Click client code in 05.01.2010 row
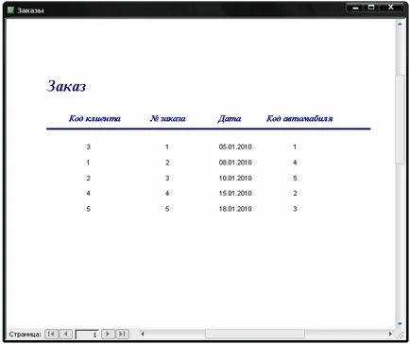This screenshot has height=344, width=410. coord(89,146)
